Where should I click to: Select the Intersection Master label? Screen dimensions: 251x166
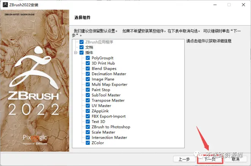[109, 137]
